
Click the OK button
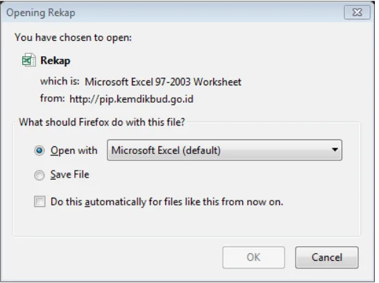tap(253, 257)
